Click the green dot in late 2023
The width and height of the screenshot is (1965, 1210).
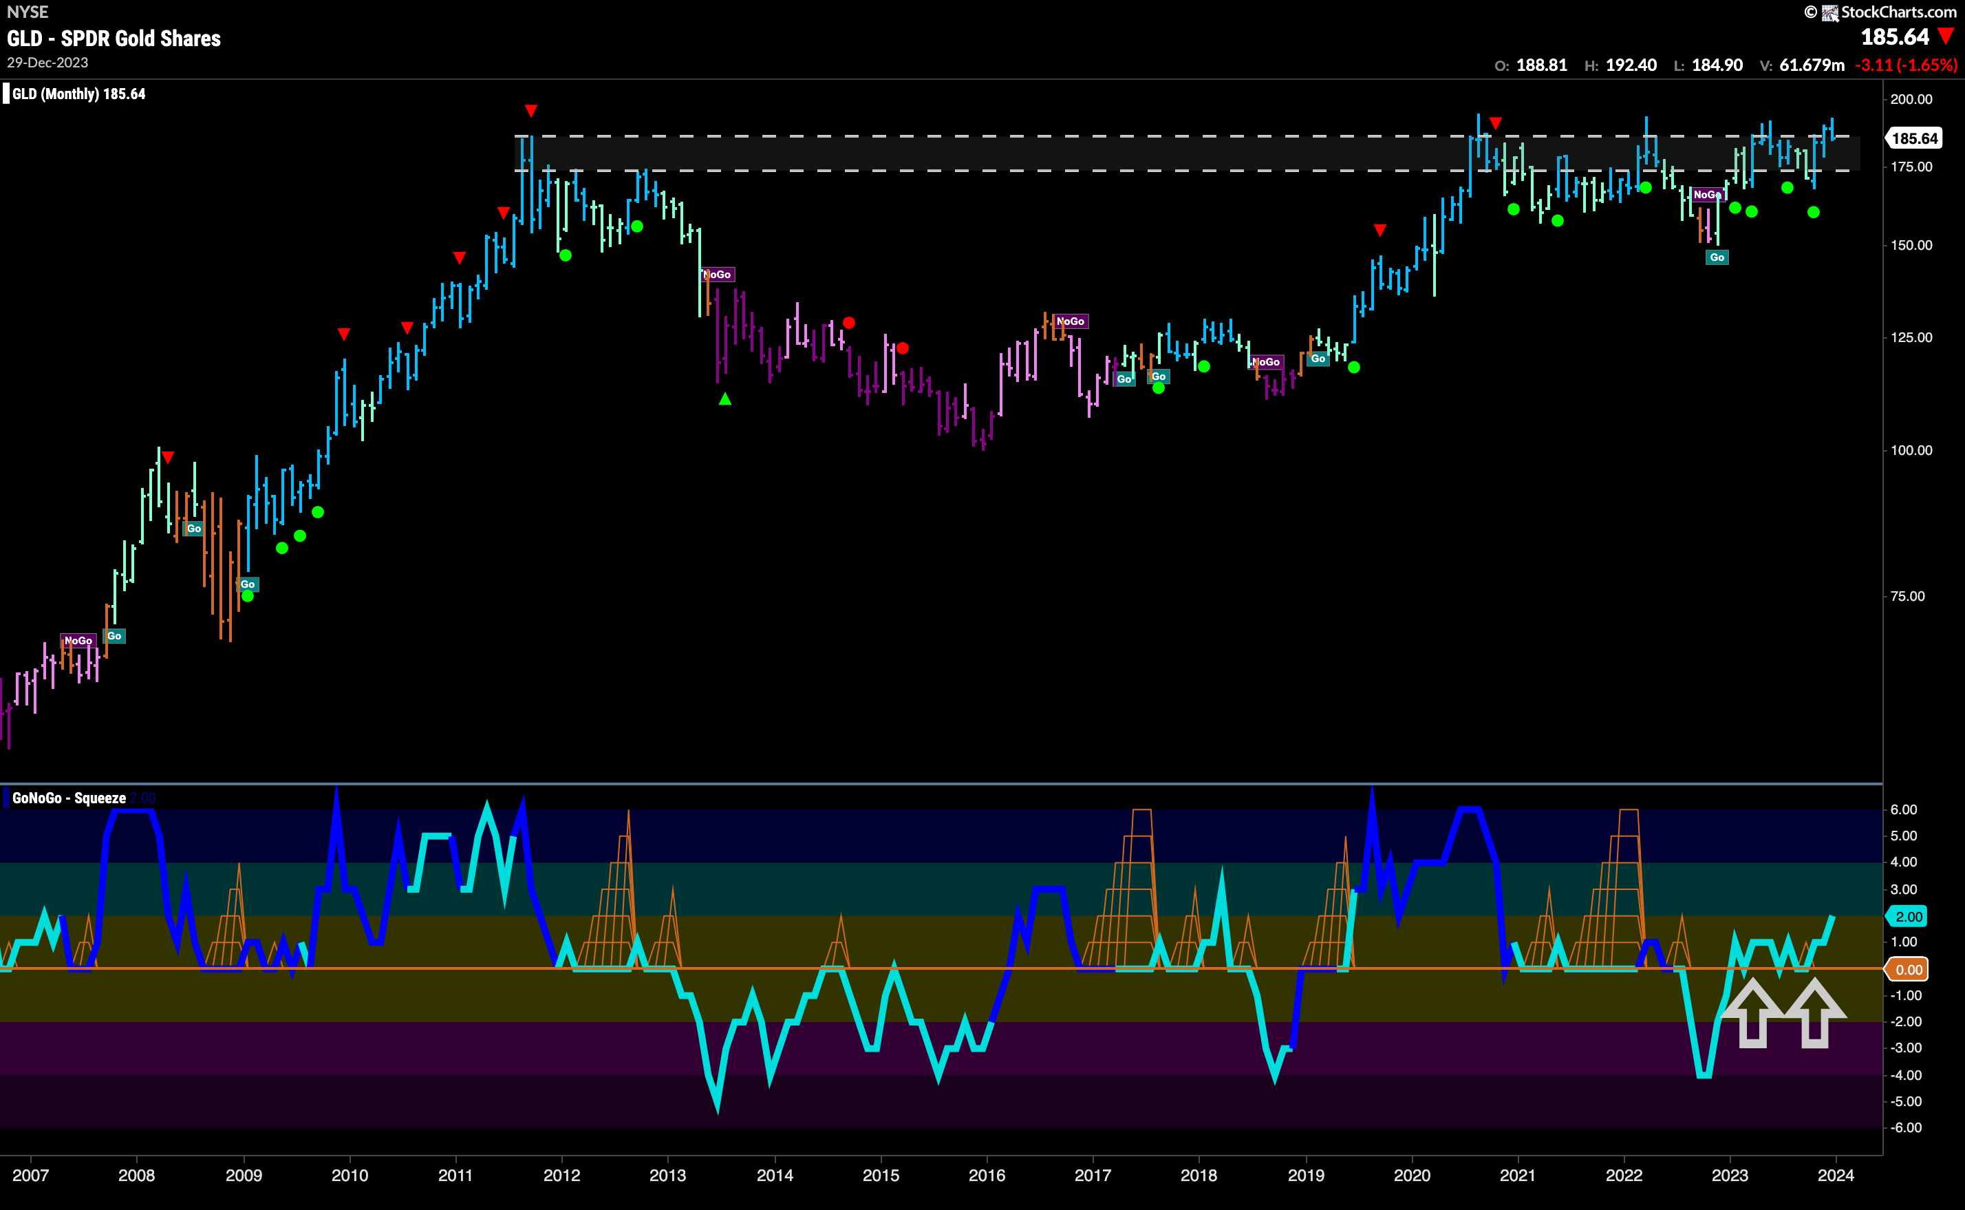point(1814,212)
